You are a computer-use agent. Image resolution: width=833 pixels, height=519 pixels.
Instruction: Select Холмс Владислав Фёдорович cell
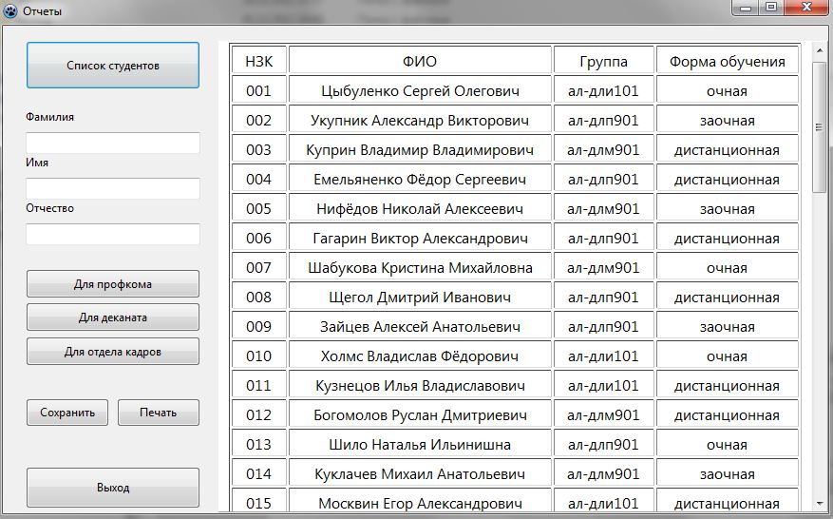pyautogui.click(x=420, y=356)
